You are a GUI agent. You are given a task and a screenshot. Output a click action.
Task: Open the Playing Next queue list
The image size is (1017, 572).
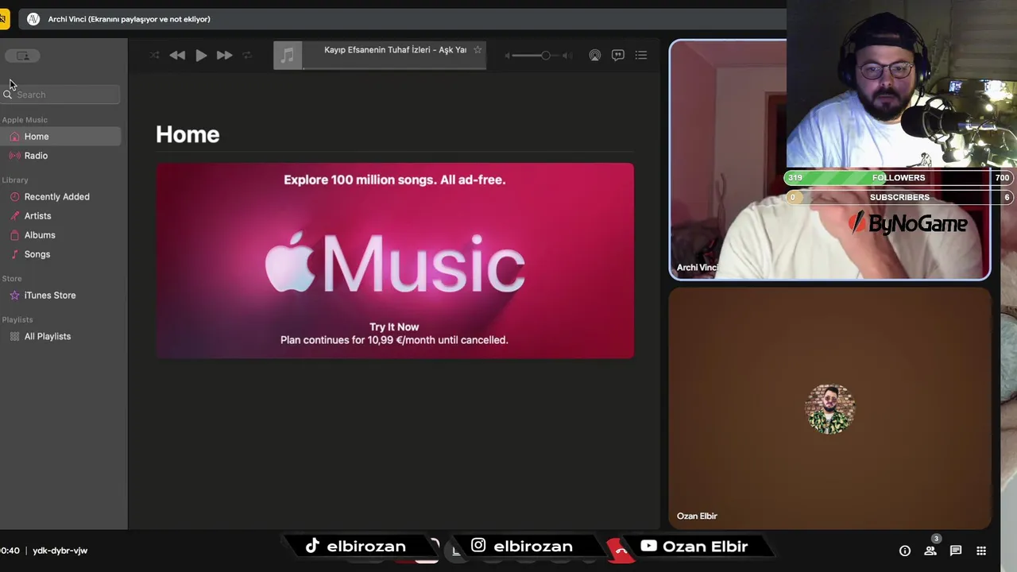641,55
